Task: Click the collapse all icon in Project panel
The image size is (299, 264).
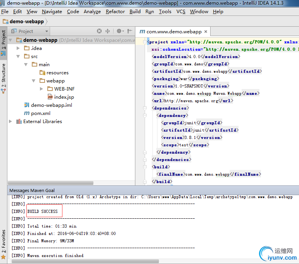Action: [x=108, y=31]
